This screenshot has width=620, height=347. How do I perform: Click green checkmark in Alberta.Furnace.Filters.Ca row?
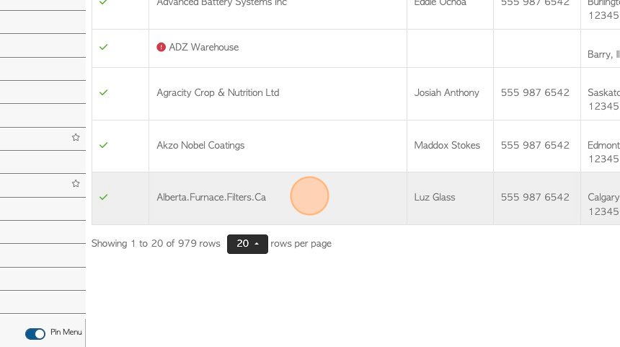click(104, 197)
